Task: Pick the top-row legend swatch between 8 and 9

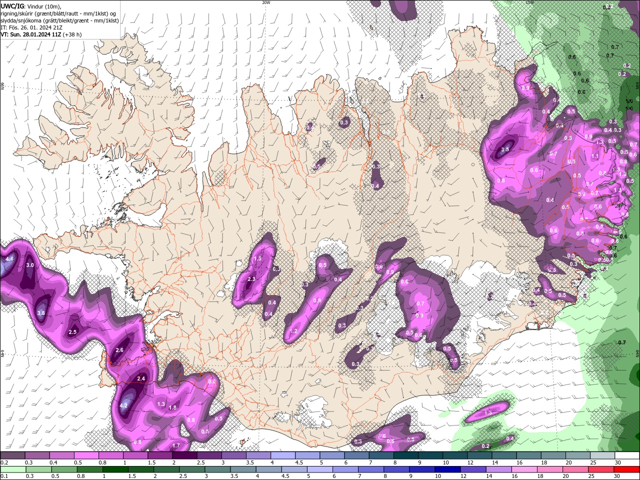Action: coord(406,455)
